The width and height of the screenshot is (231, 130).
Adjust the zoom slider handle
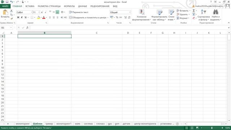(212, 128)
